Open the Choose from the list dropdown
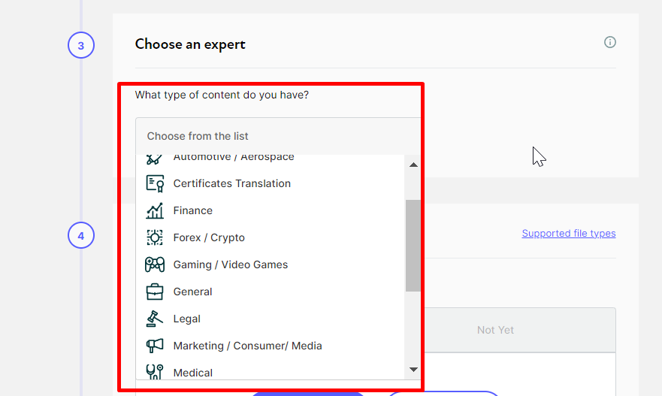This screenshot has width=662, height=396. 278,136
